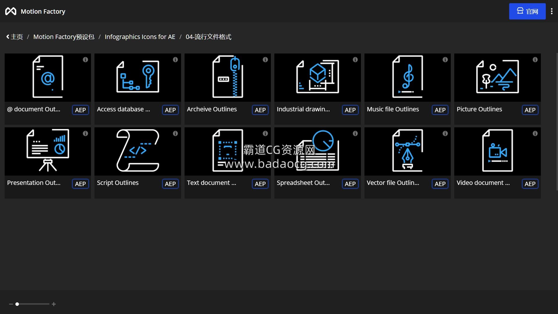Screen dimensions: 558x314
Task: Click the 'Picture Outlines' label
Action: tap(479, 109)
